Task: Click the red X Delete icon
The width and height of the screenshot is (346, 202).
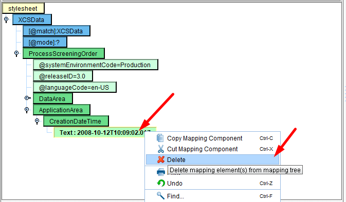Action: click(161, 159)
